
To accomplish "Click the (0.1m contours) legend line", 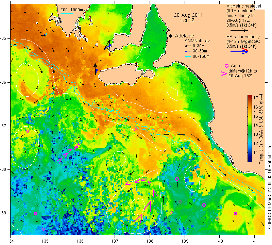I will pyautogui.click(x=241, y=11).
